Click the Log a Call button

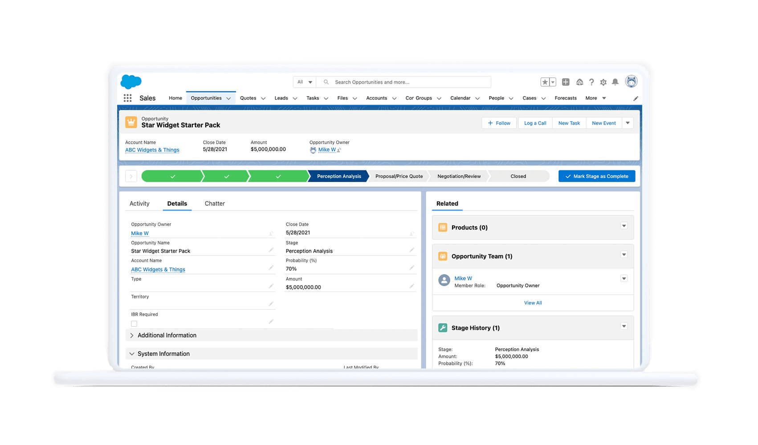pos(535,123)
